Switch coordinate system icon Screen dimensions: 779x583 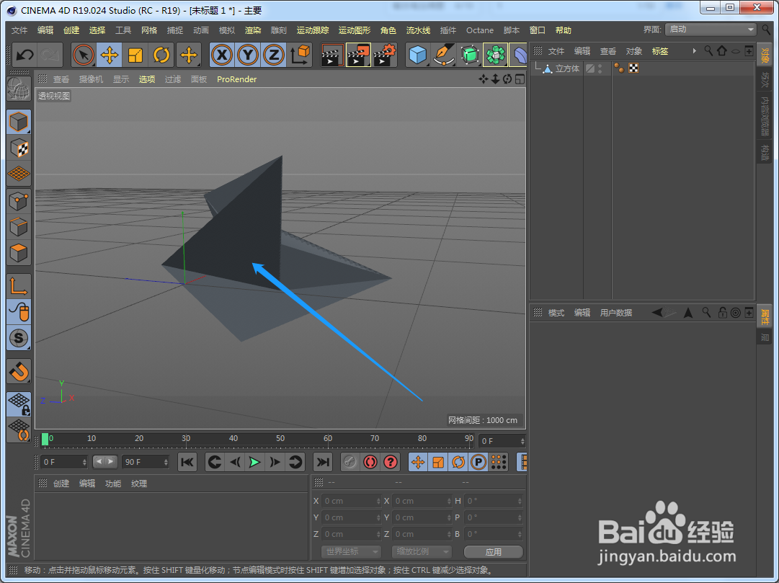pos(300,55)
